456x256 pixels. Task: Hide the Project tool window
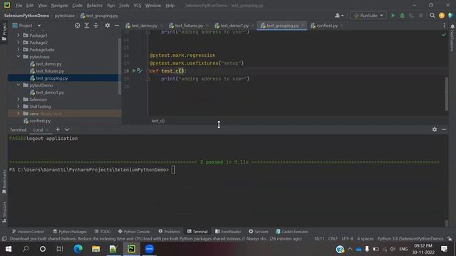(117, 26)
